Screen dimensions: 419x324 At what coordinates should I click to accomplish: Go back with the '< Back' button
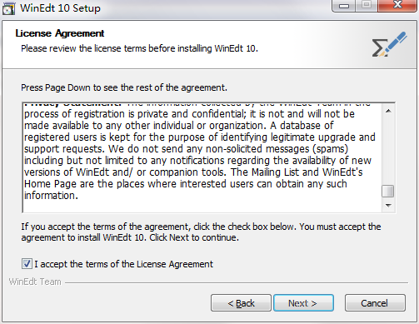tap(241, 303)
